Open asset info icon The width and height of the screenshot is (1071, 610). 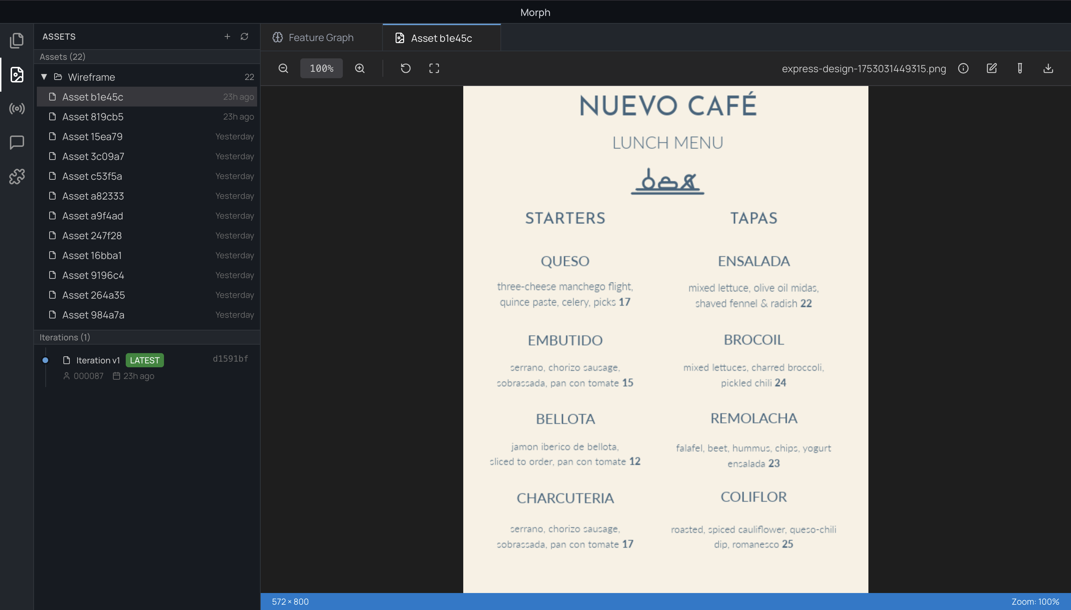click(x=963, y=68)
